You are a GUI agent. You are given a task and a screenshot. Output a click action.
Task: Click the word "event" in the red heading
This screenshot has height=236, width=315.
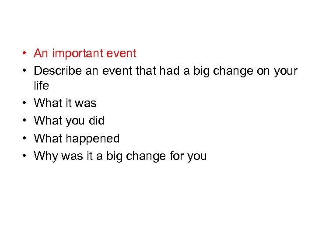pos(122,53)
